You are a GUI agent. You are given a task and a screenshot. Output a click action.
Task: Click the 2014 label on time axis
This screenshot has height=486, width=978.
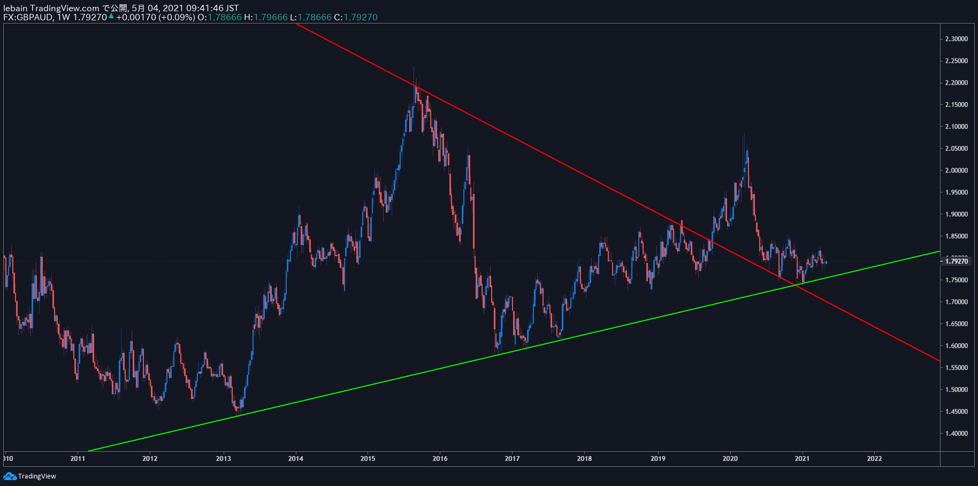[295, 459]
